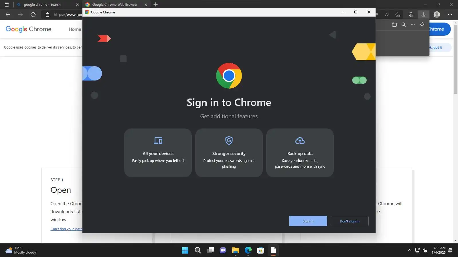Open Edge profile avatar
Viewport: 458px width, 257px height.
tap(437, 15)
